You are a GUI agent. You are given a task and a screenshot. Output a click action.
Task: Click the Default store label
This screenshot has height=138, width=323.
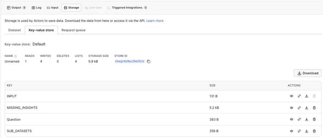coord(39,44)
